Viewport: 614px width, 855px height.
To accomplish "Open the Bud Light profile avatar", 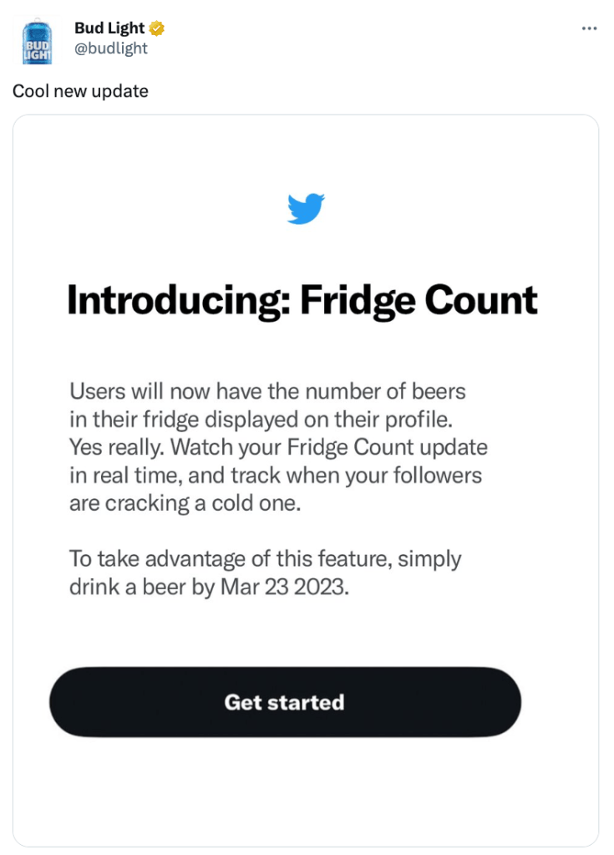I will point(37,42).
